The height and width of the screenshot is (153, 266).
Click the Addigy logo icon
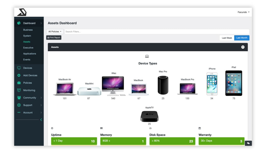click(22, 12)
